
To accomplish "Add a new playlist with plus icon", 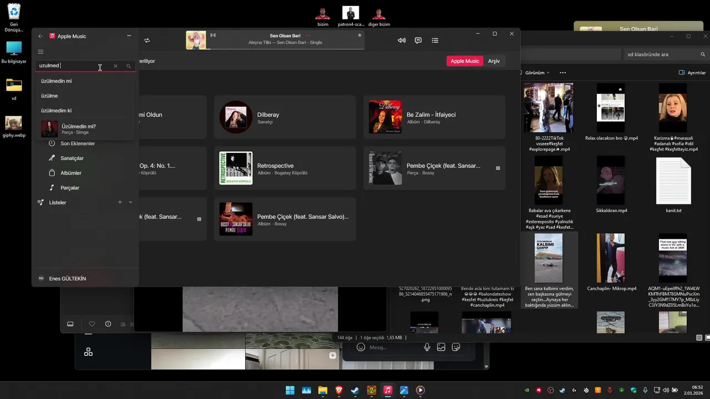I will 120,202.
